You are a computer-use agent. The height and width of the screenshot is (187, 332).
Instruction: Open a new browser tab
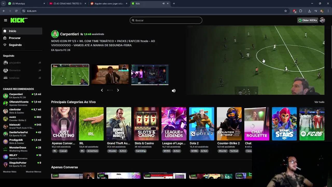point(174,4)
